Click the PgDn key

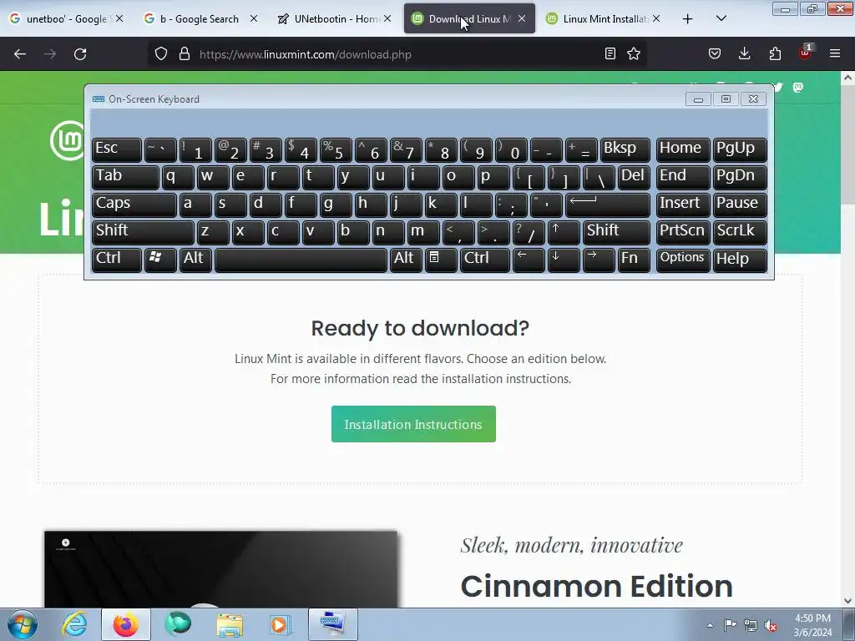coord(740,177)
